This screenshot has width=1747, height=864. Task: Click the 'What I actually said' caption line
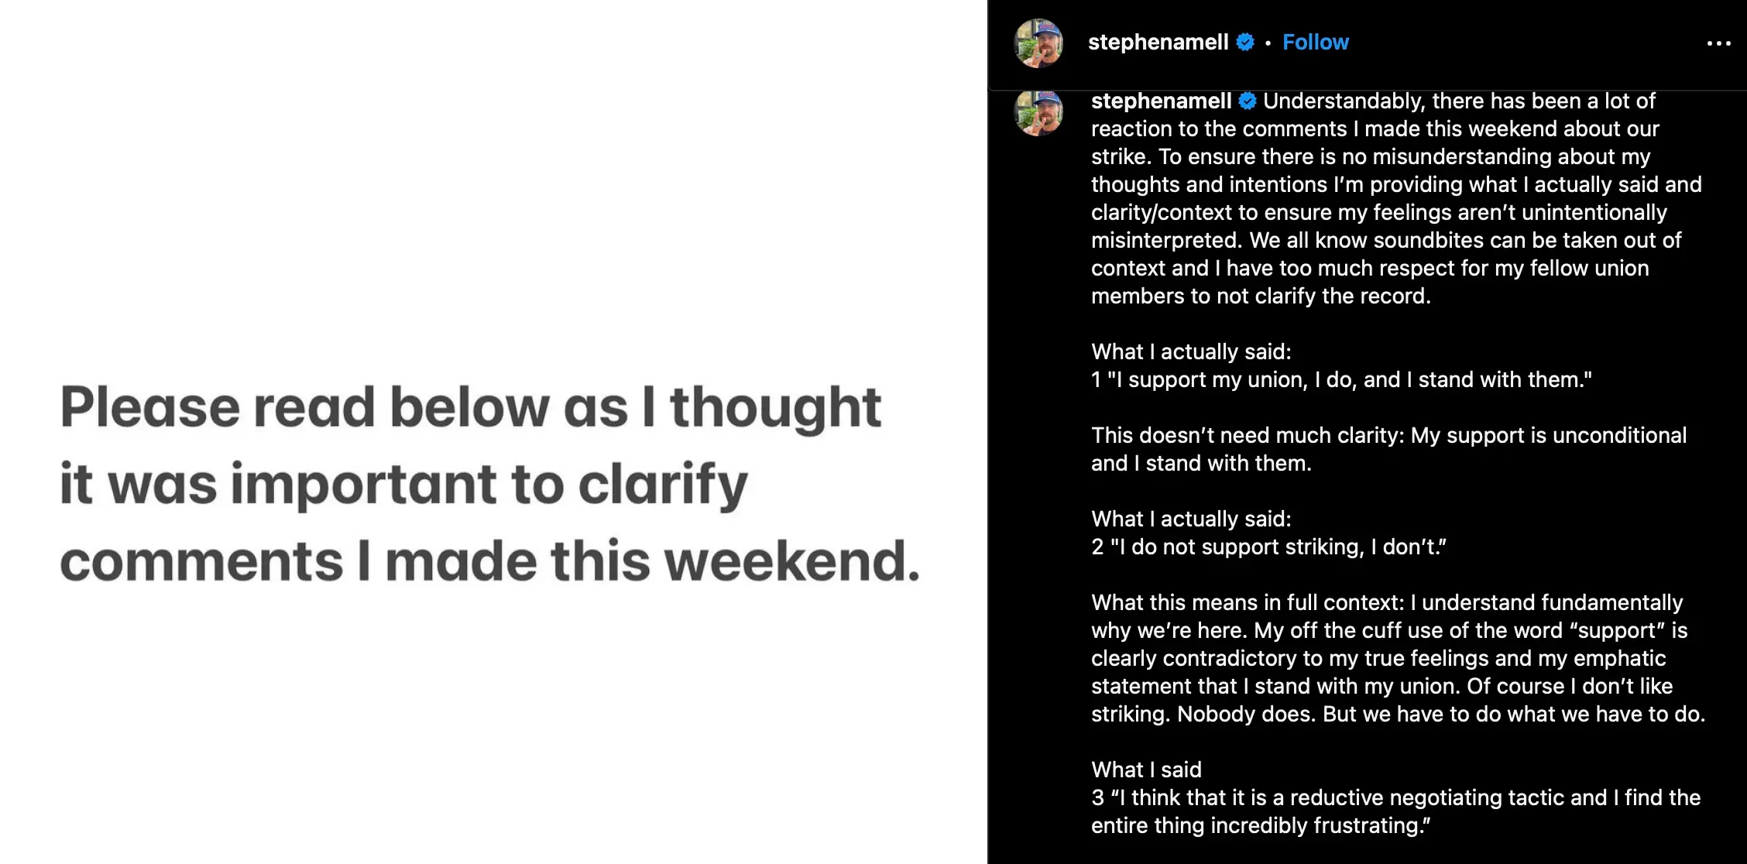point(1190,351)
